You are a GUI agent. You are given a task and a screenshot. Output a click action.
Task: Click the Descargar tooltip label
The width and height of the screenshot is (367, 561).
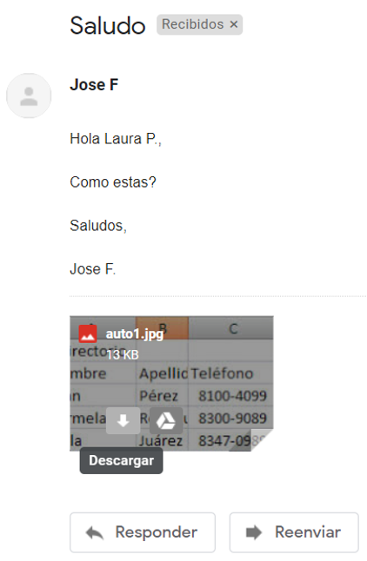pyautogui.click(x=121, y=460)
